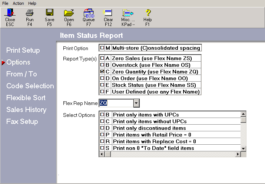This screenshot has width=265, height=184.
Task: Go to the Print Setup page
Action: (23, 50)
